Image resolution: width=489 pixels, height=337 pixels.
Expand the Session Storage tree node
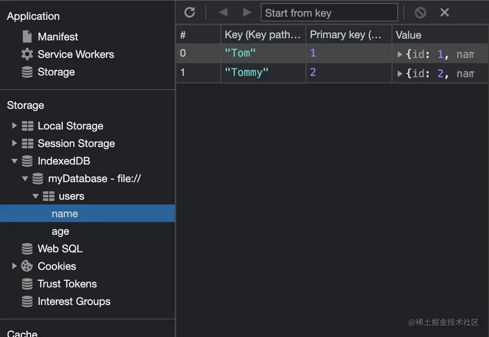point(14,143)
